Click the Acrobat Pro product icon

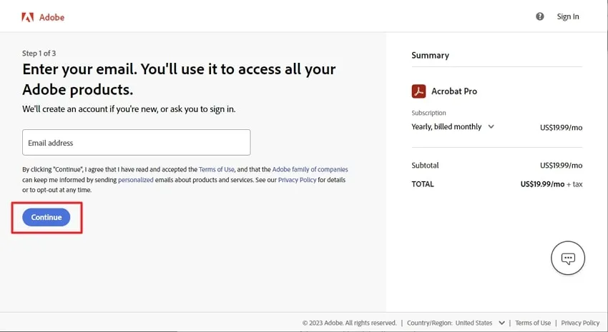[418, 91]
